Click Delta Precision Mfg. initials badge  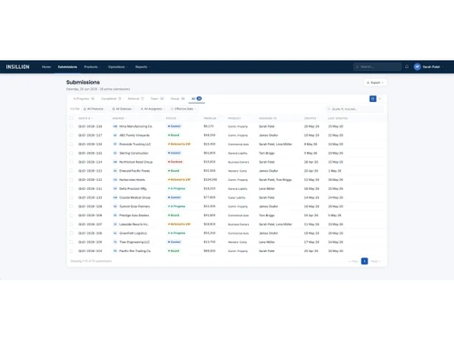click(115, 188)
